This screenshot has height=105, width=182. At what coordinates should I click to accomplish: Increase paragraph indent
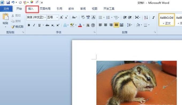(x=130, y=17)
